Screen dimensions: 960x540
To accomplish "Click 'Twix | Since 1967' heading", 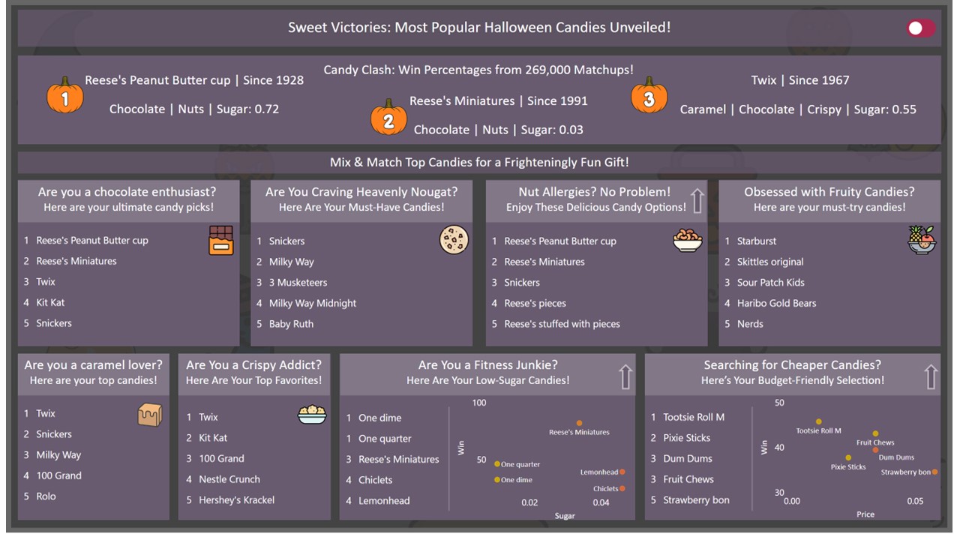I will (800, 80).
